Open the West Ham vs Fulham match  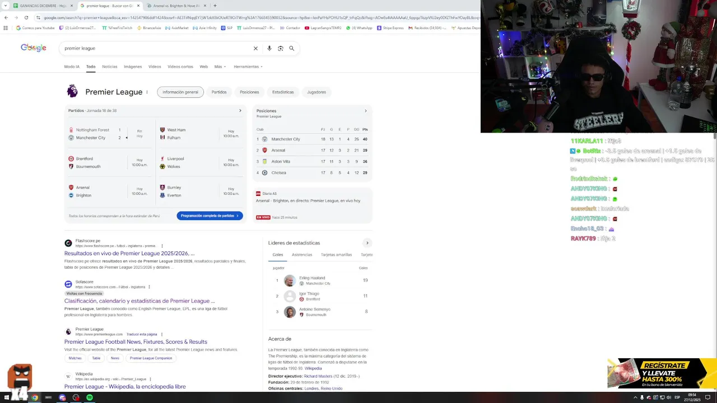click(201, 134)
